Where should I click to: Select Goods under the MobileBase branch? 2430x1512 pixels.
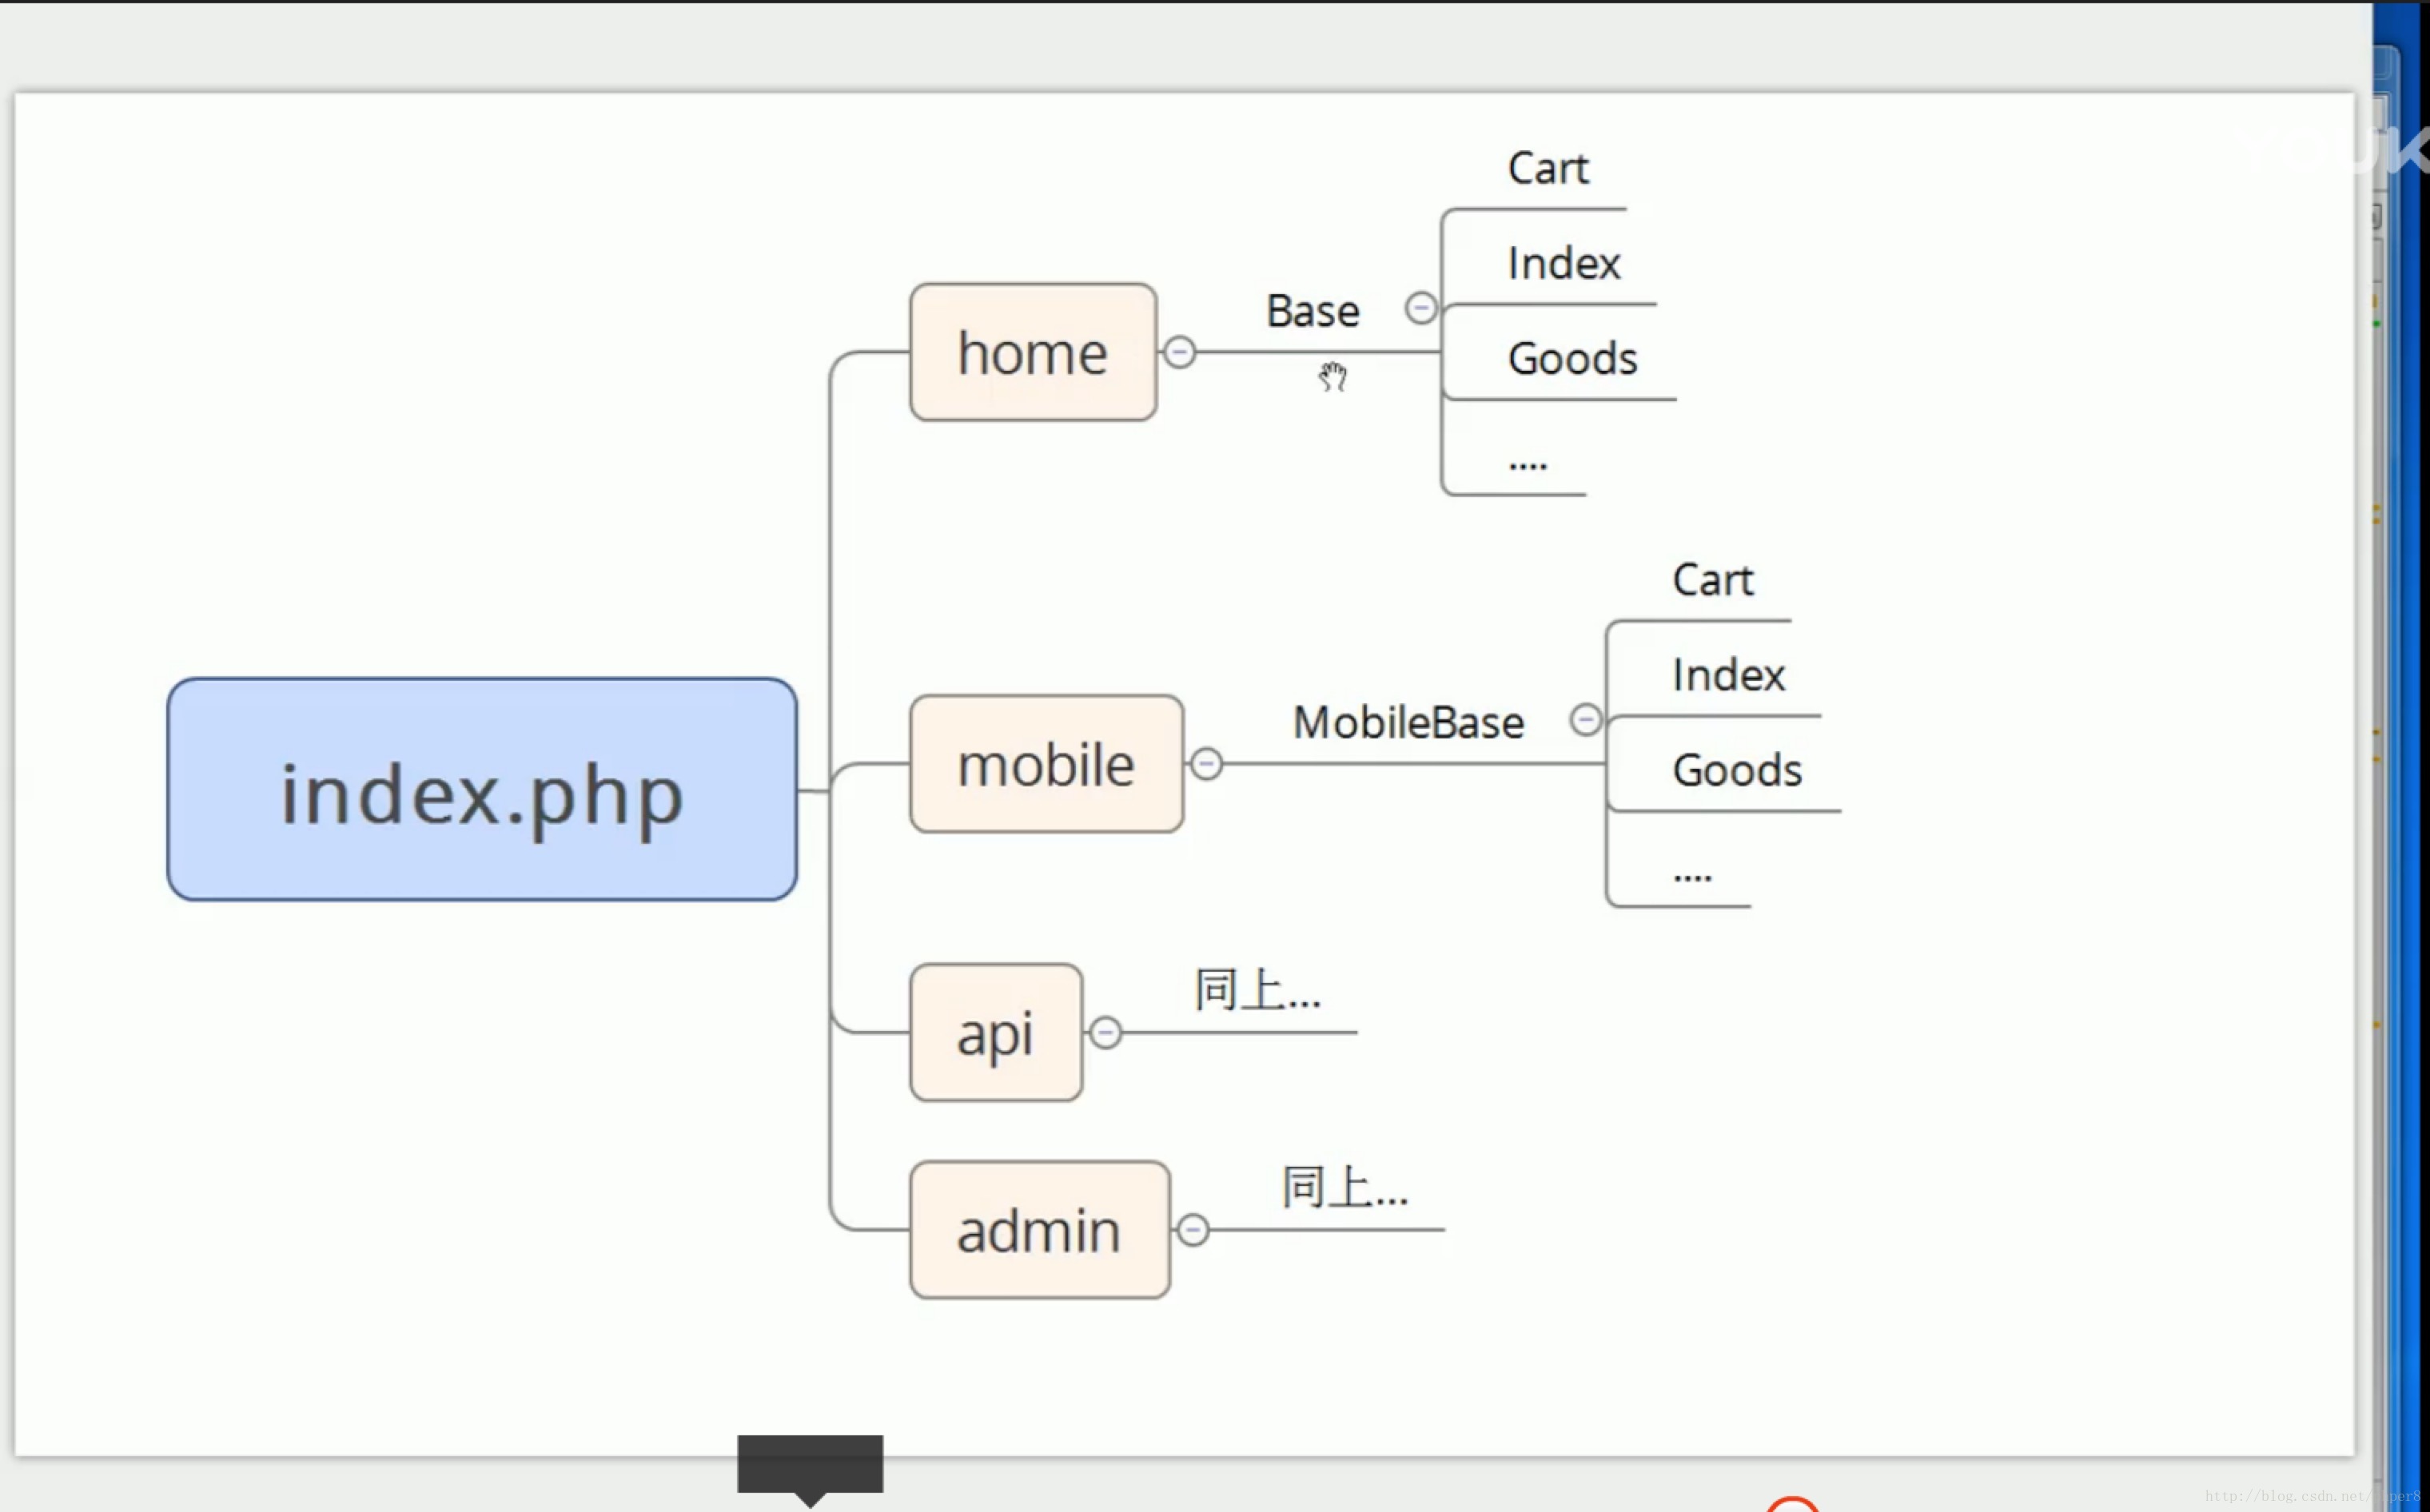1738,770
